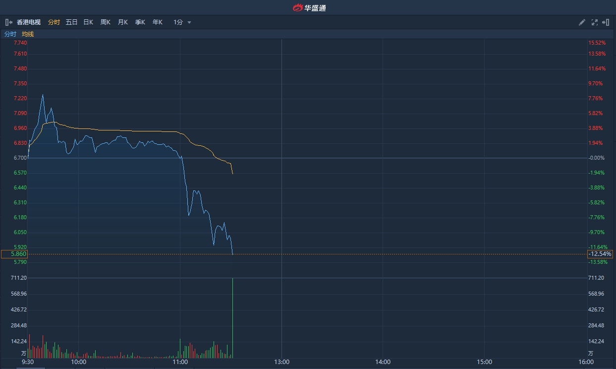Switch to the 五日 chart tab
This screenshot has height=369, width=616.
pyautogui.click(x=71, y=22)
